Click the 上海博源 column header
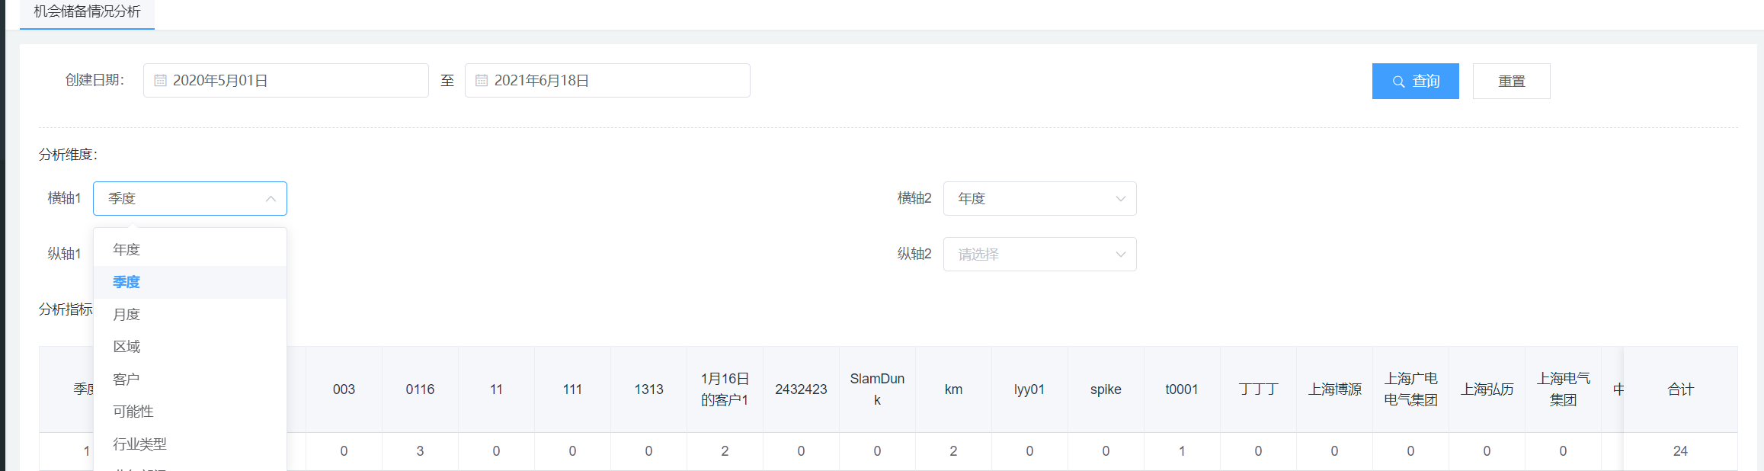1764x471 pixels. (x=1334, y=389)
